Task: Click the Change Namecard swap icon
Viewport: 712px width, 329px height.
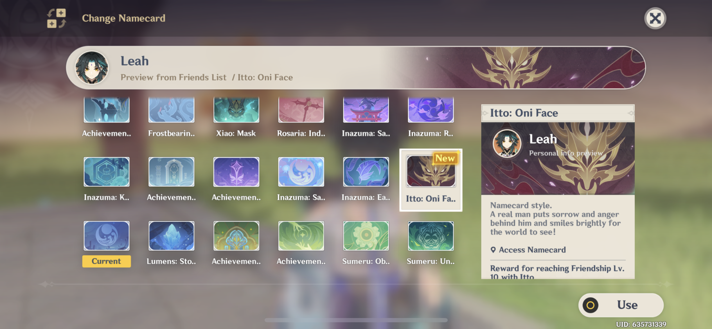Action: click(56, 18)
